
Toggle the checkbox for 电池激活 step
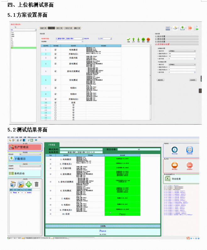[56, 50]
